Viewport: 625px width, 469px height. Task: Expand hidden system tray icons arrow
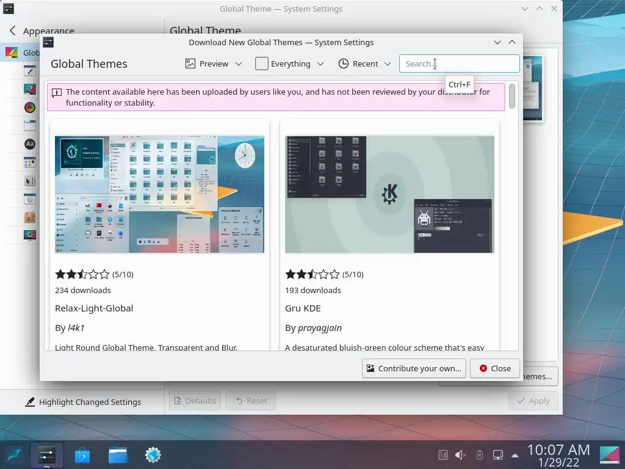(515, 456)
